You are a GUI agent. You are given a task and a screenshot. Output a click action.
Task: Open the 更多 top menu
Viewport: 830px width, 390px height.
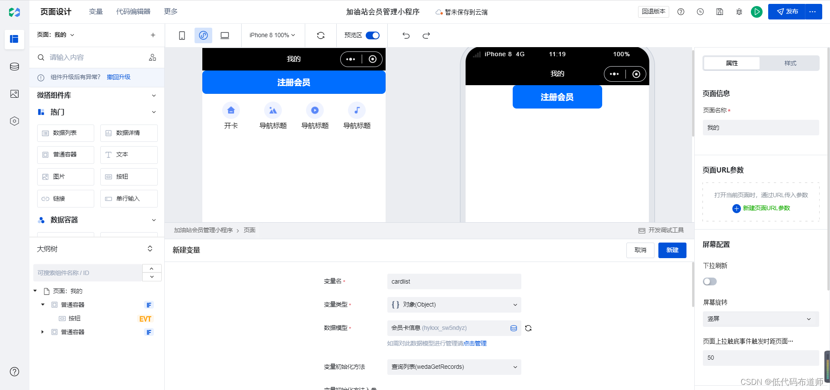pyautogui.click(x=171, y=12)
